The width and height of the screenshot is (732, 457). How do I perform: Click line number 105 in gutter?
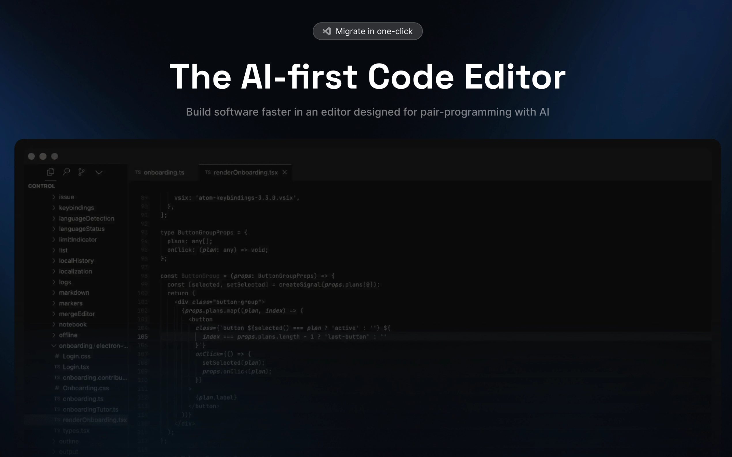(x=143, y=336)
